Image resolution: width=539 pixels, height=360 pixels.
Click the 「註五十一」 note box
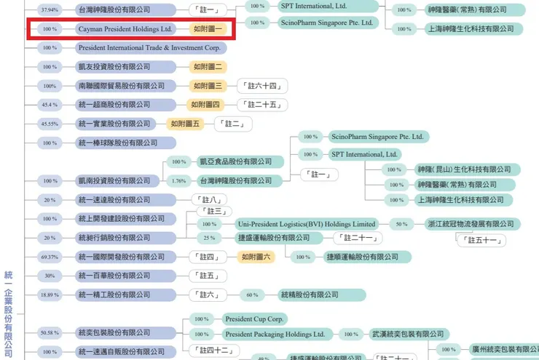481,240
